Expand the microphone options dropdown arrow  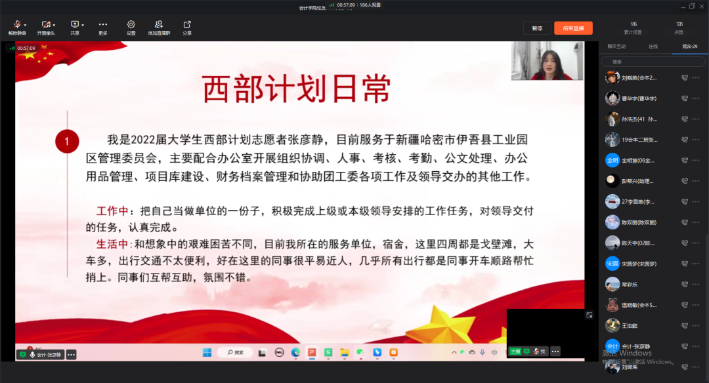click(x=24, y=25)
